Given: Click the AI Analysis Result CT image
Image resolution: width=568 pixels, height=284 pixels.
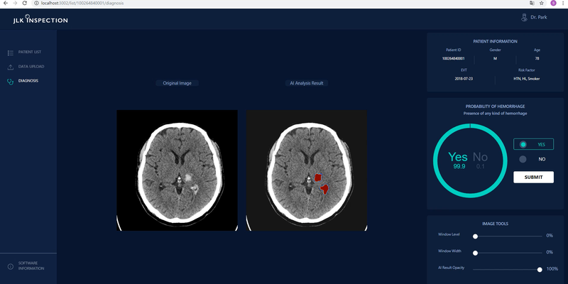Looking at the screenshot, I should tap(306, 170).
